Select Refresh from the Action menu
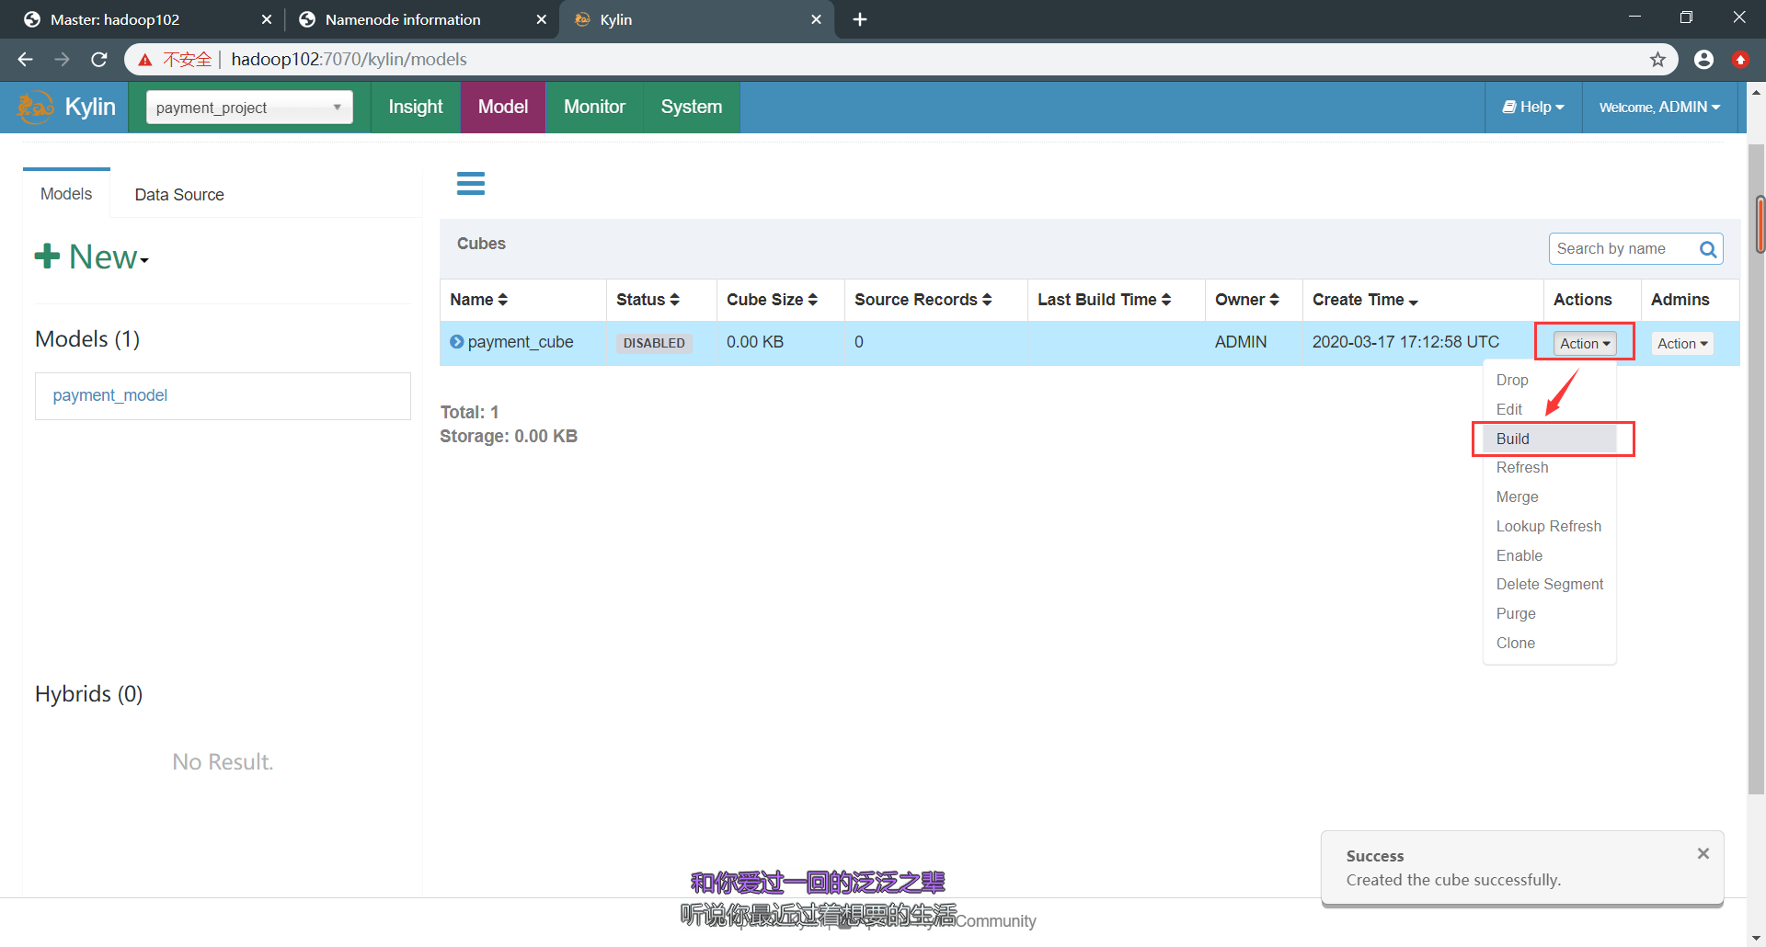Viewport: 1766px width, 947px height. (x=1549, y=467)
